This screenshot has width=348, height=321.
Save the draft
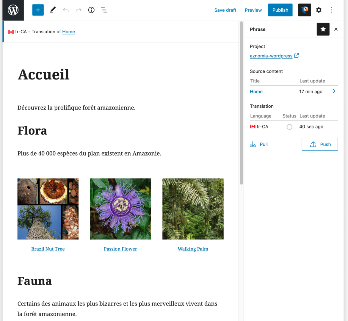pyautogui.click(x=225, y=10)
